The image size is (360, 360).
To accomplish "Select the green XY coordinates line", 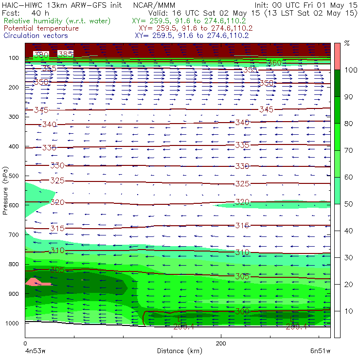I will click(189, 21).
